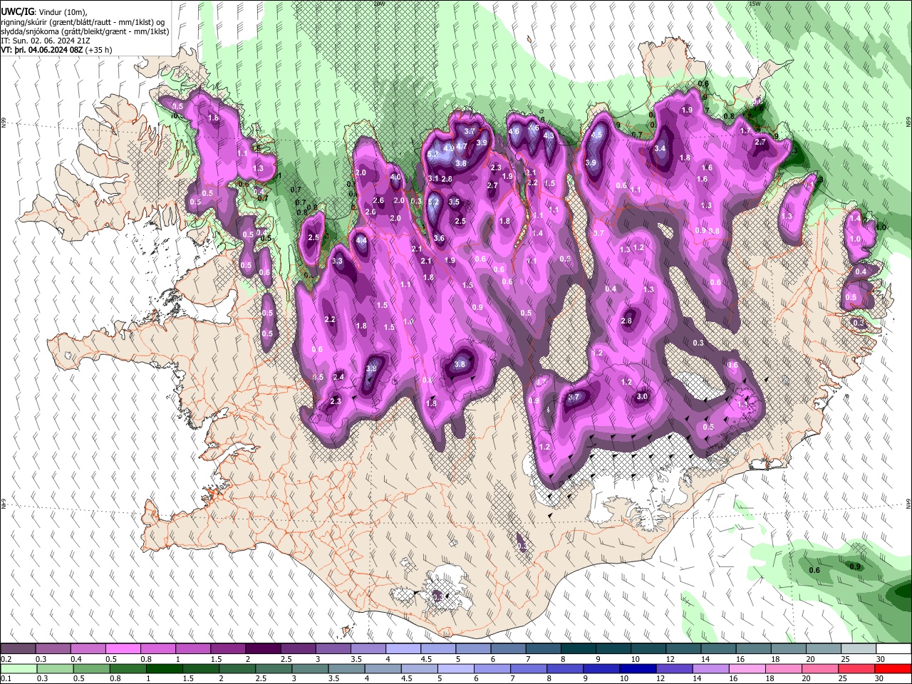Click the 64N latitude label on right edge

(908, 502)
